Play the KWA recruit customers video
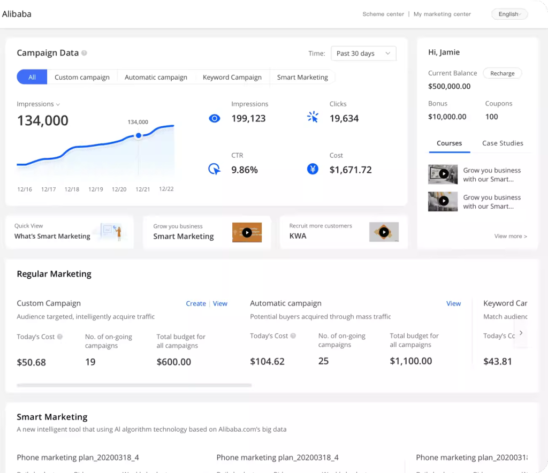The image size is (548, 473). tap(384, 232)
